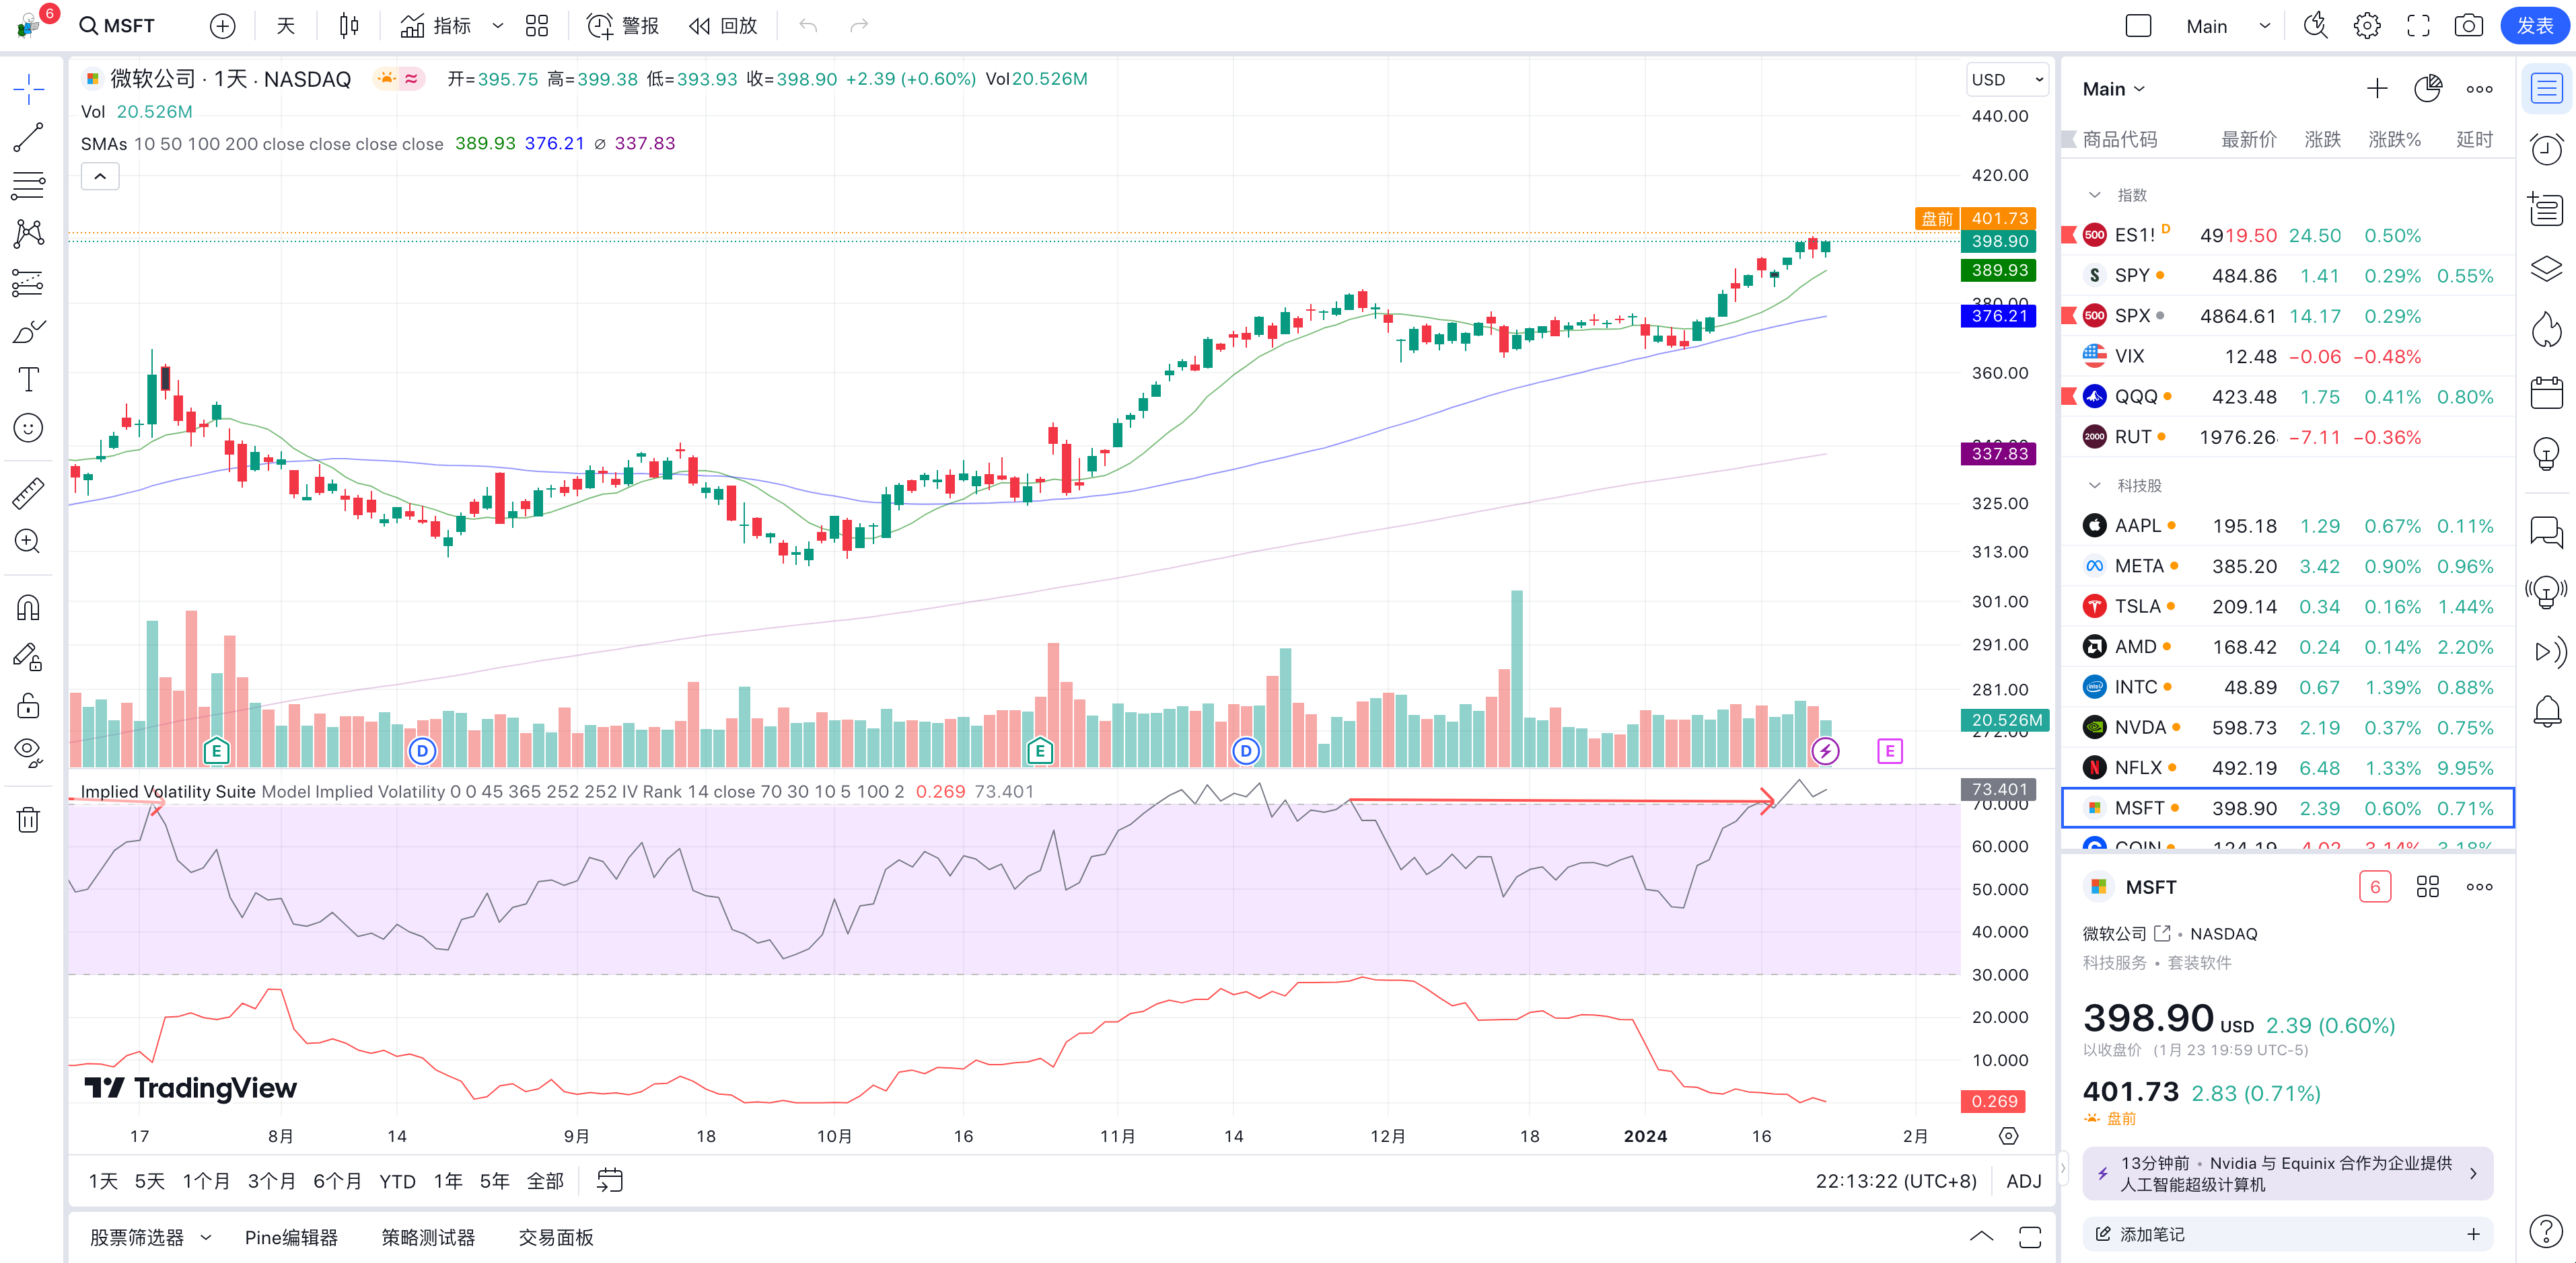The width and height of the screenshot is (2576, 1263).
Task: Click the 添加笔记 add note button
Action: pyautogui.click(x=2287, y=1234)
